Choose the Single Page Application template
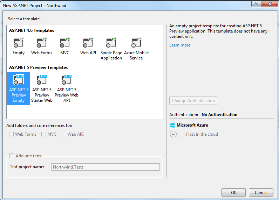Screen dimensions: 279x200 [111, 43]
